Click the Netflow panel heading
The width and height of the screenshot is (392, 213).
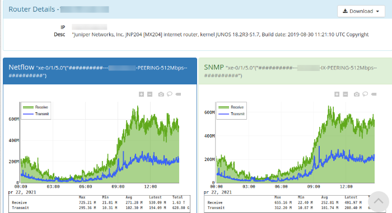click(100, 71)
